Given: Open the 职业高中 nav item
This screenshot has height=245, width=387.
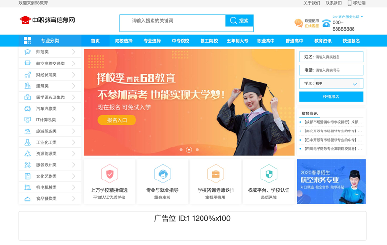Looking at the screenshot, I should 266,41.
